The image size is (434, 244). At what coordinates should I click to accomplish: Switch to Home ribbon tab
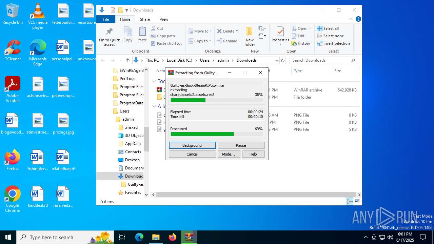(x=125, y=19)
